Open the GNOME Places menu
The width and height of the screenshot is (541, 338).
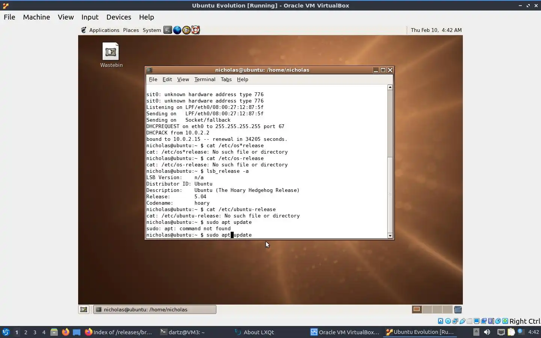click(x=131, y=30)
